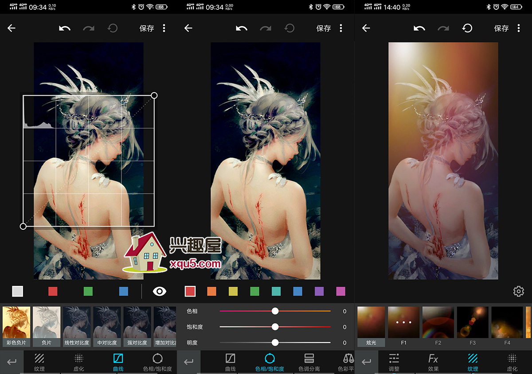Select the upper-right curve control point
The image size is (532, 374).
tap(154, 95)
